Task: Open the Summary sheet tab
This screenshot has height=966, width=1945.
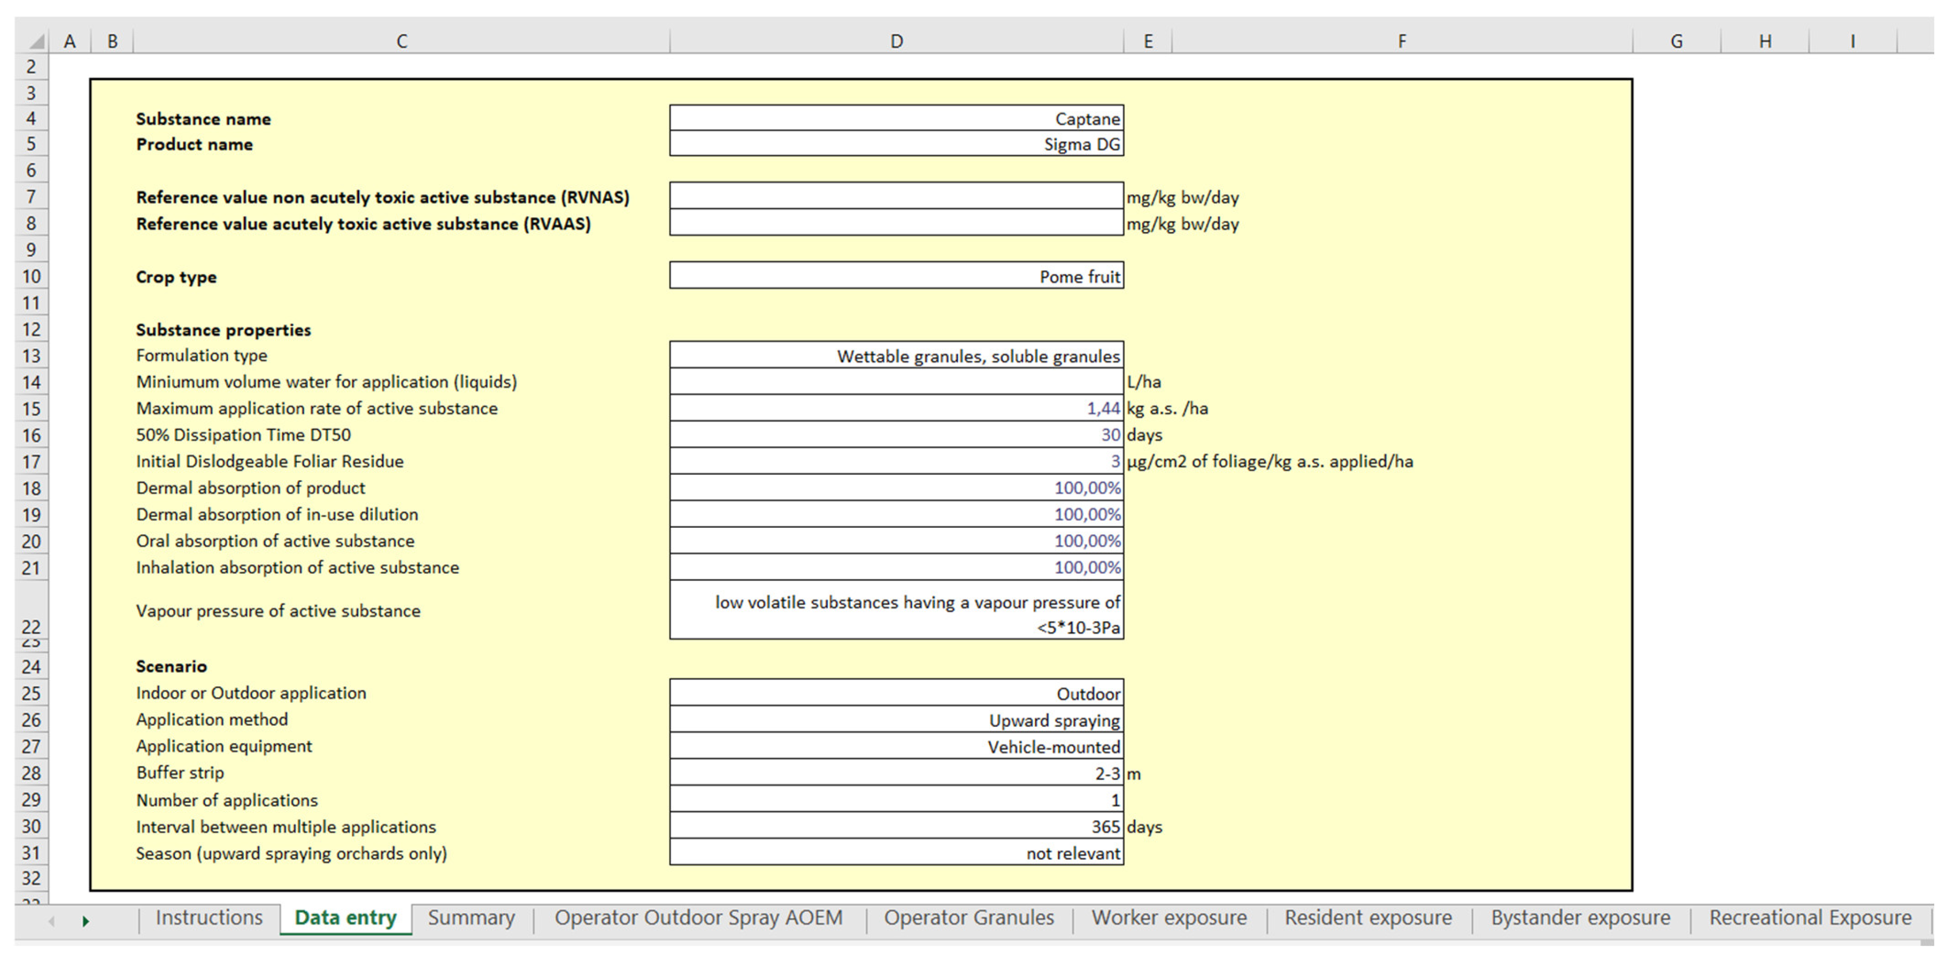Action: tap(472, 918)
